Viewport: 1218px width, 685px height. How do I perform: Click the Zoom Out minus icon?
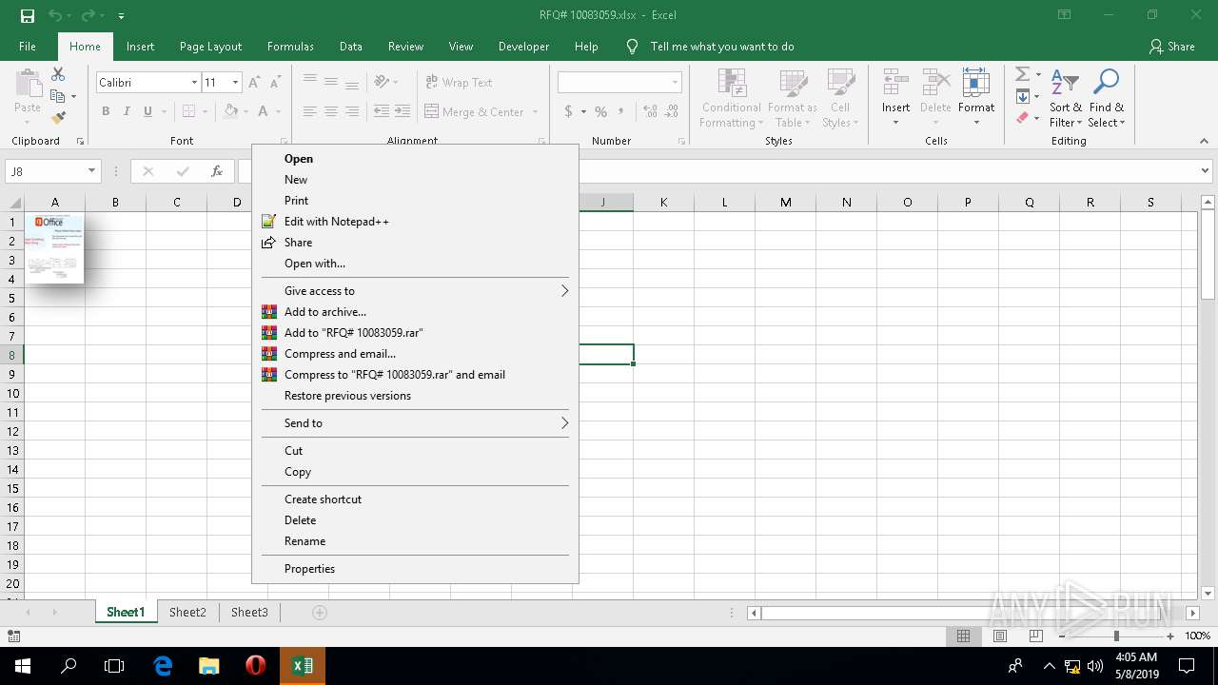click(x=1062, y=636)
